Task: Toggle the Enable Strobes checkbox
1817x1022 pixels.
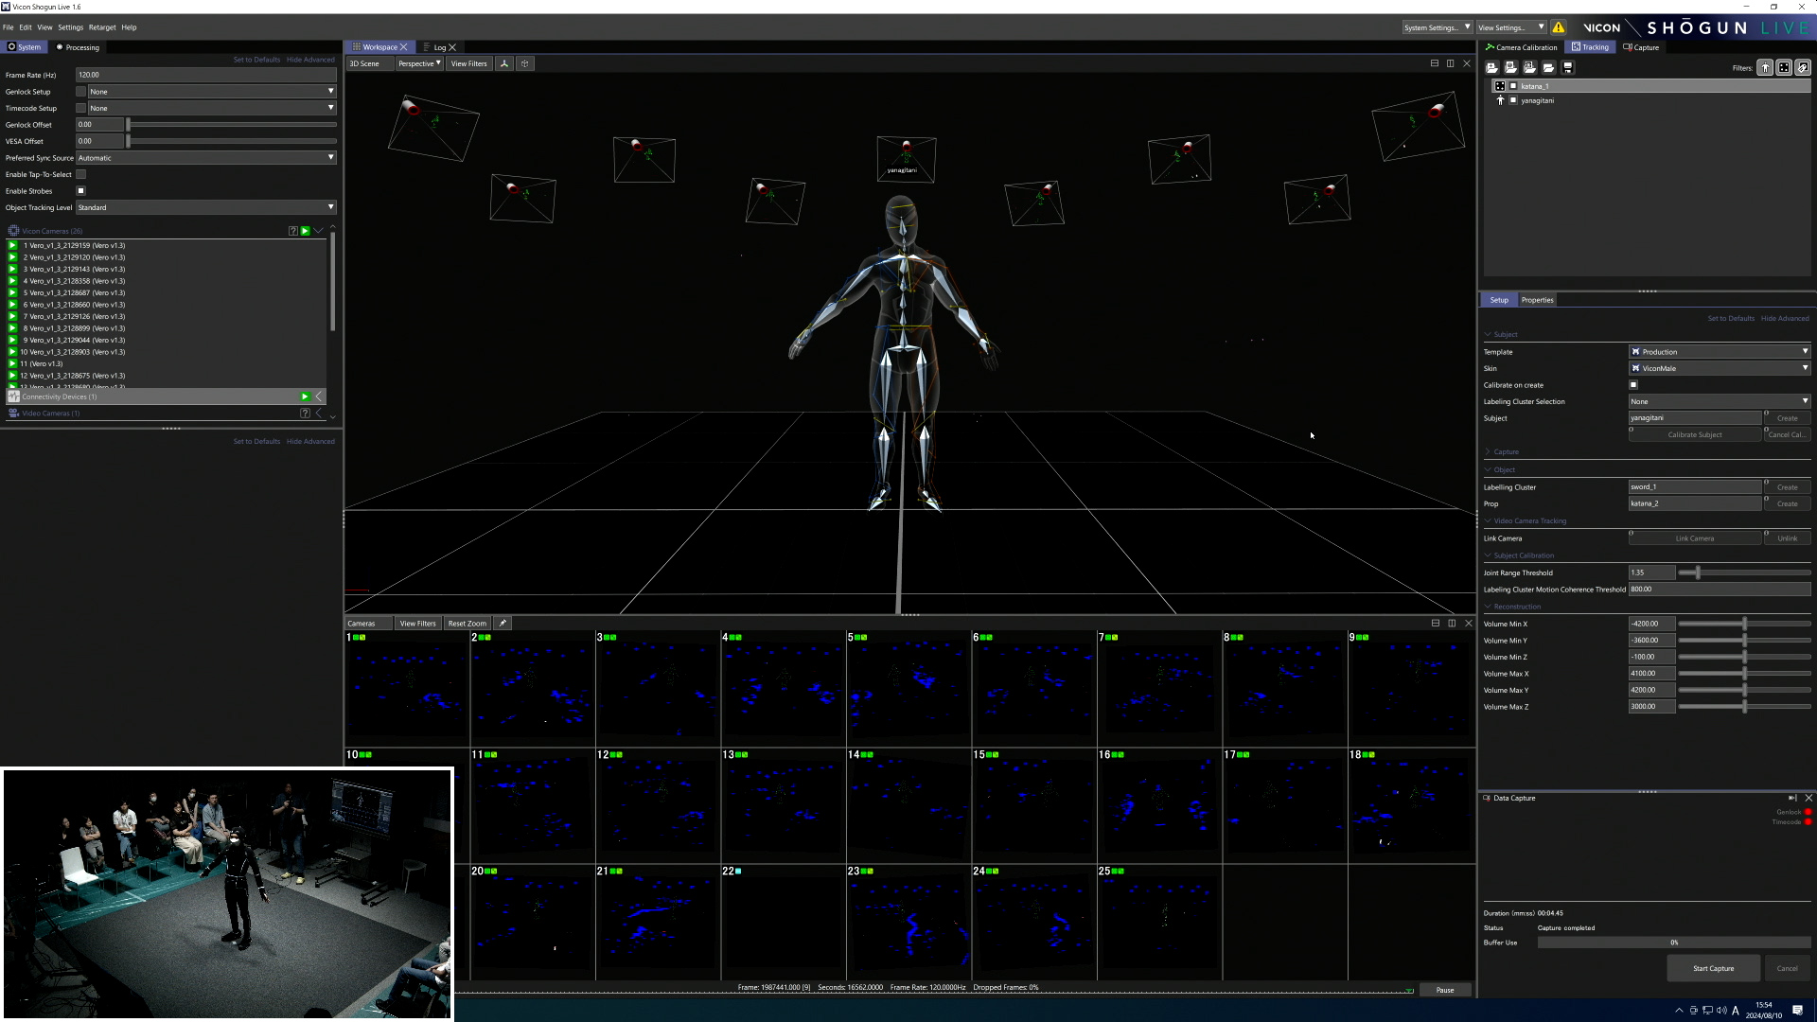Action: click(81, 191)
